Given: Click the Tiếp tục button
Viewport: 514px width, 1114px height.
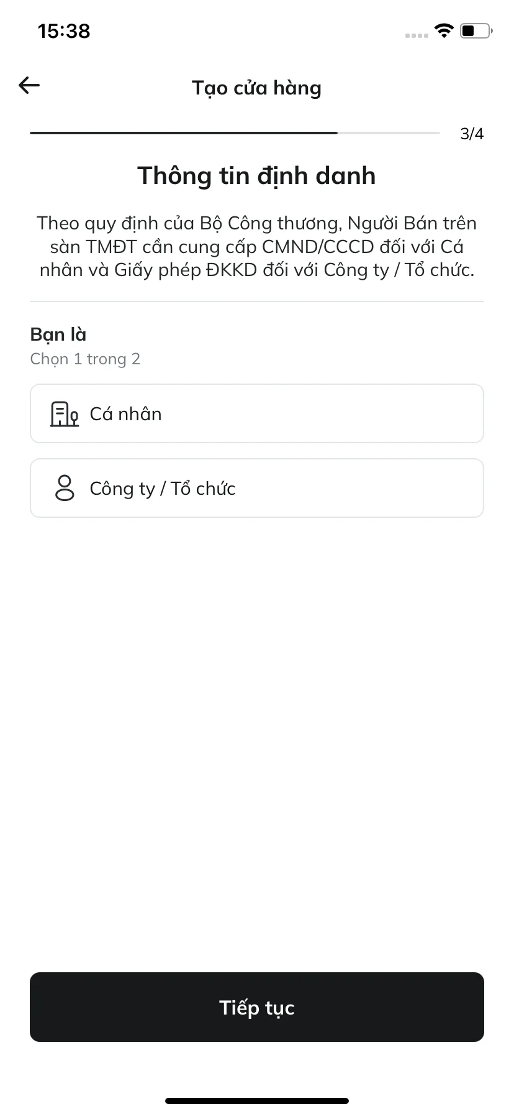Looking at the screenshot, I should click(257, 1007).
